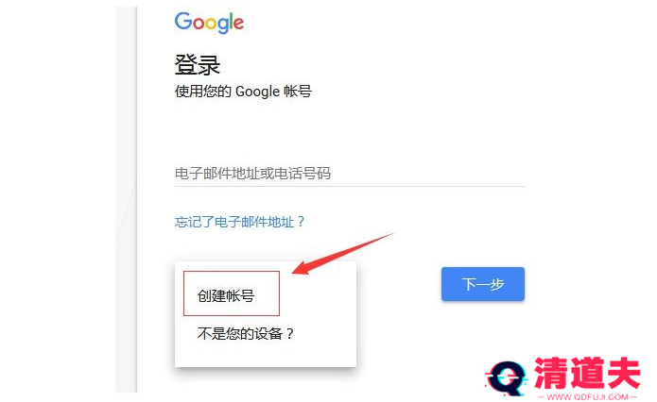Click the 清道夫 Q logo icon
This screenshot has height=402, width=657.
[x=507, y=378]
